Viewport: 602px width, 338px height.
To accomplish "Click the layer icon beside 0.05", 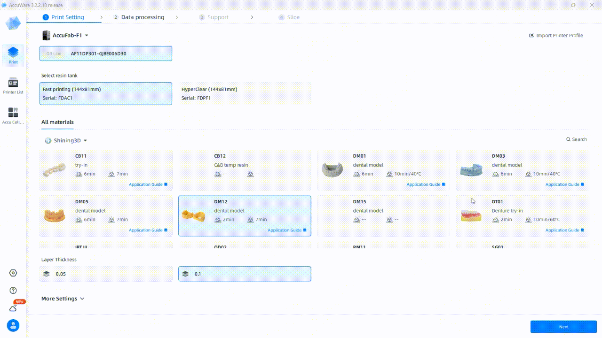I will pyautogui.click(x=46, y=274).
